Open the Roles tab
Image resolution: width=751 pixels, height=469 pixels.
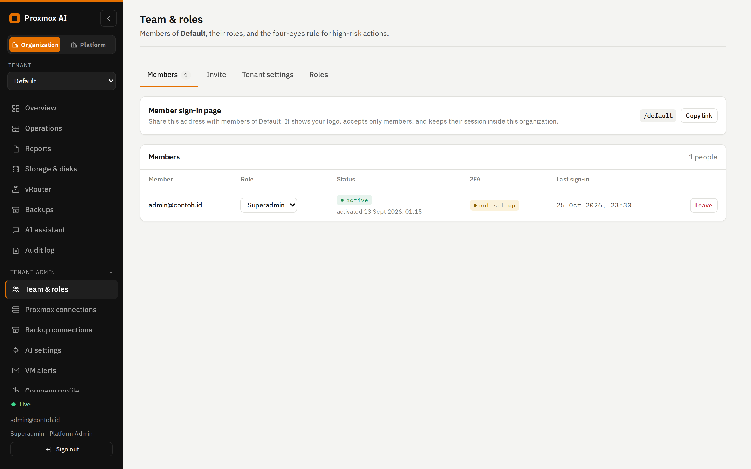318,75
